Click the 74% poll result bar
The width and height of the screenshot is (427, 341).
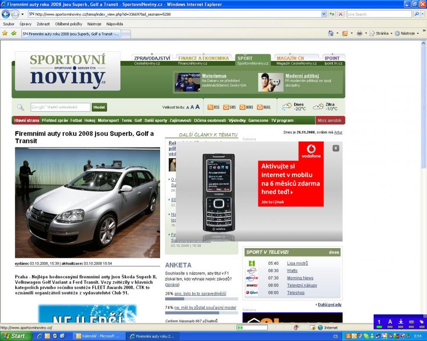[202, 313]
